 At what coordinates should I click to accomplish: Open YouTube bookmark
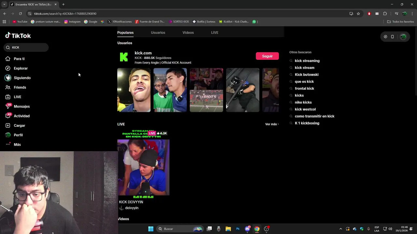tap(20, 22)
